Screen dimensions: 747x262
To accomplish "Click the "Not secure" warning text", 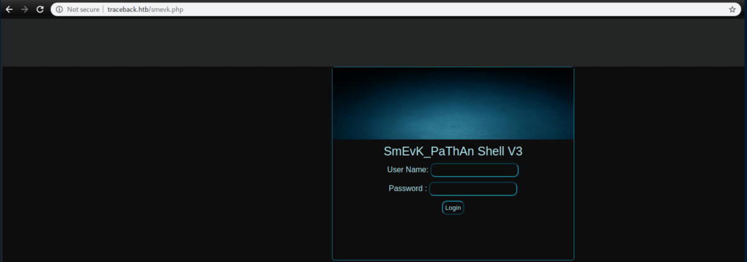I will 83,9.
